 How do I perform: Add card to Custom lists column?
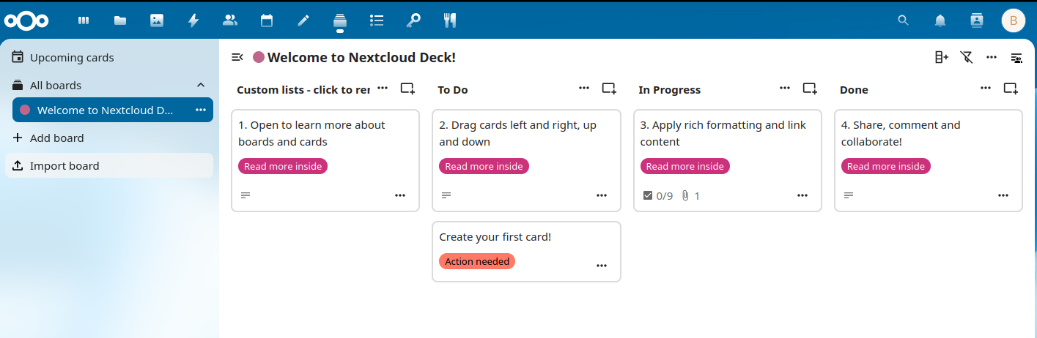pos(407,89)
